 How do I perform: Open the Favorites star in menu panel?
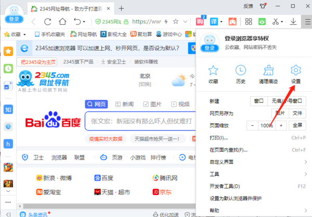[213, 73]
